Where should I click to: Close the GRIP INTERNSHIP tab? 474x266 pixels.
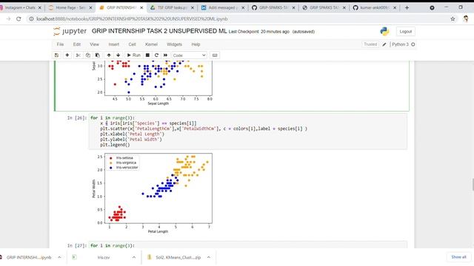tap(141, 8)
